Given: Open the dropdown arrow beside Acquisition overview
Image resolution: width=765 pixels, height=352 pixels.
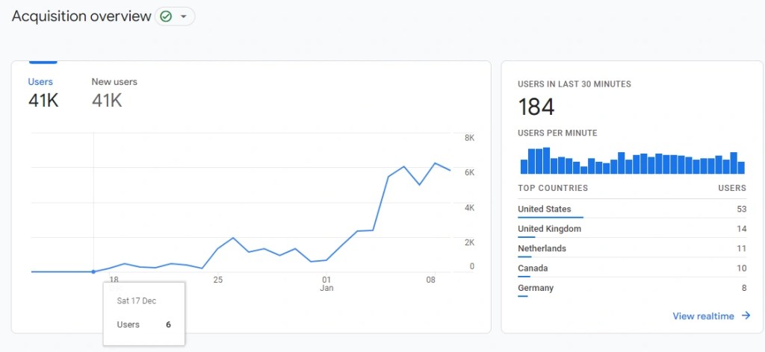Looking at the screenshot, I should (184, 16).
